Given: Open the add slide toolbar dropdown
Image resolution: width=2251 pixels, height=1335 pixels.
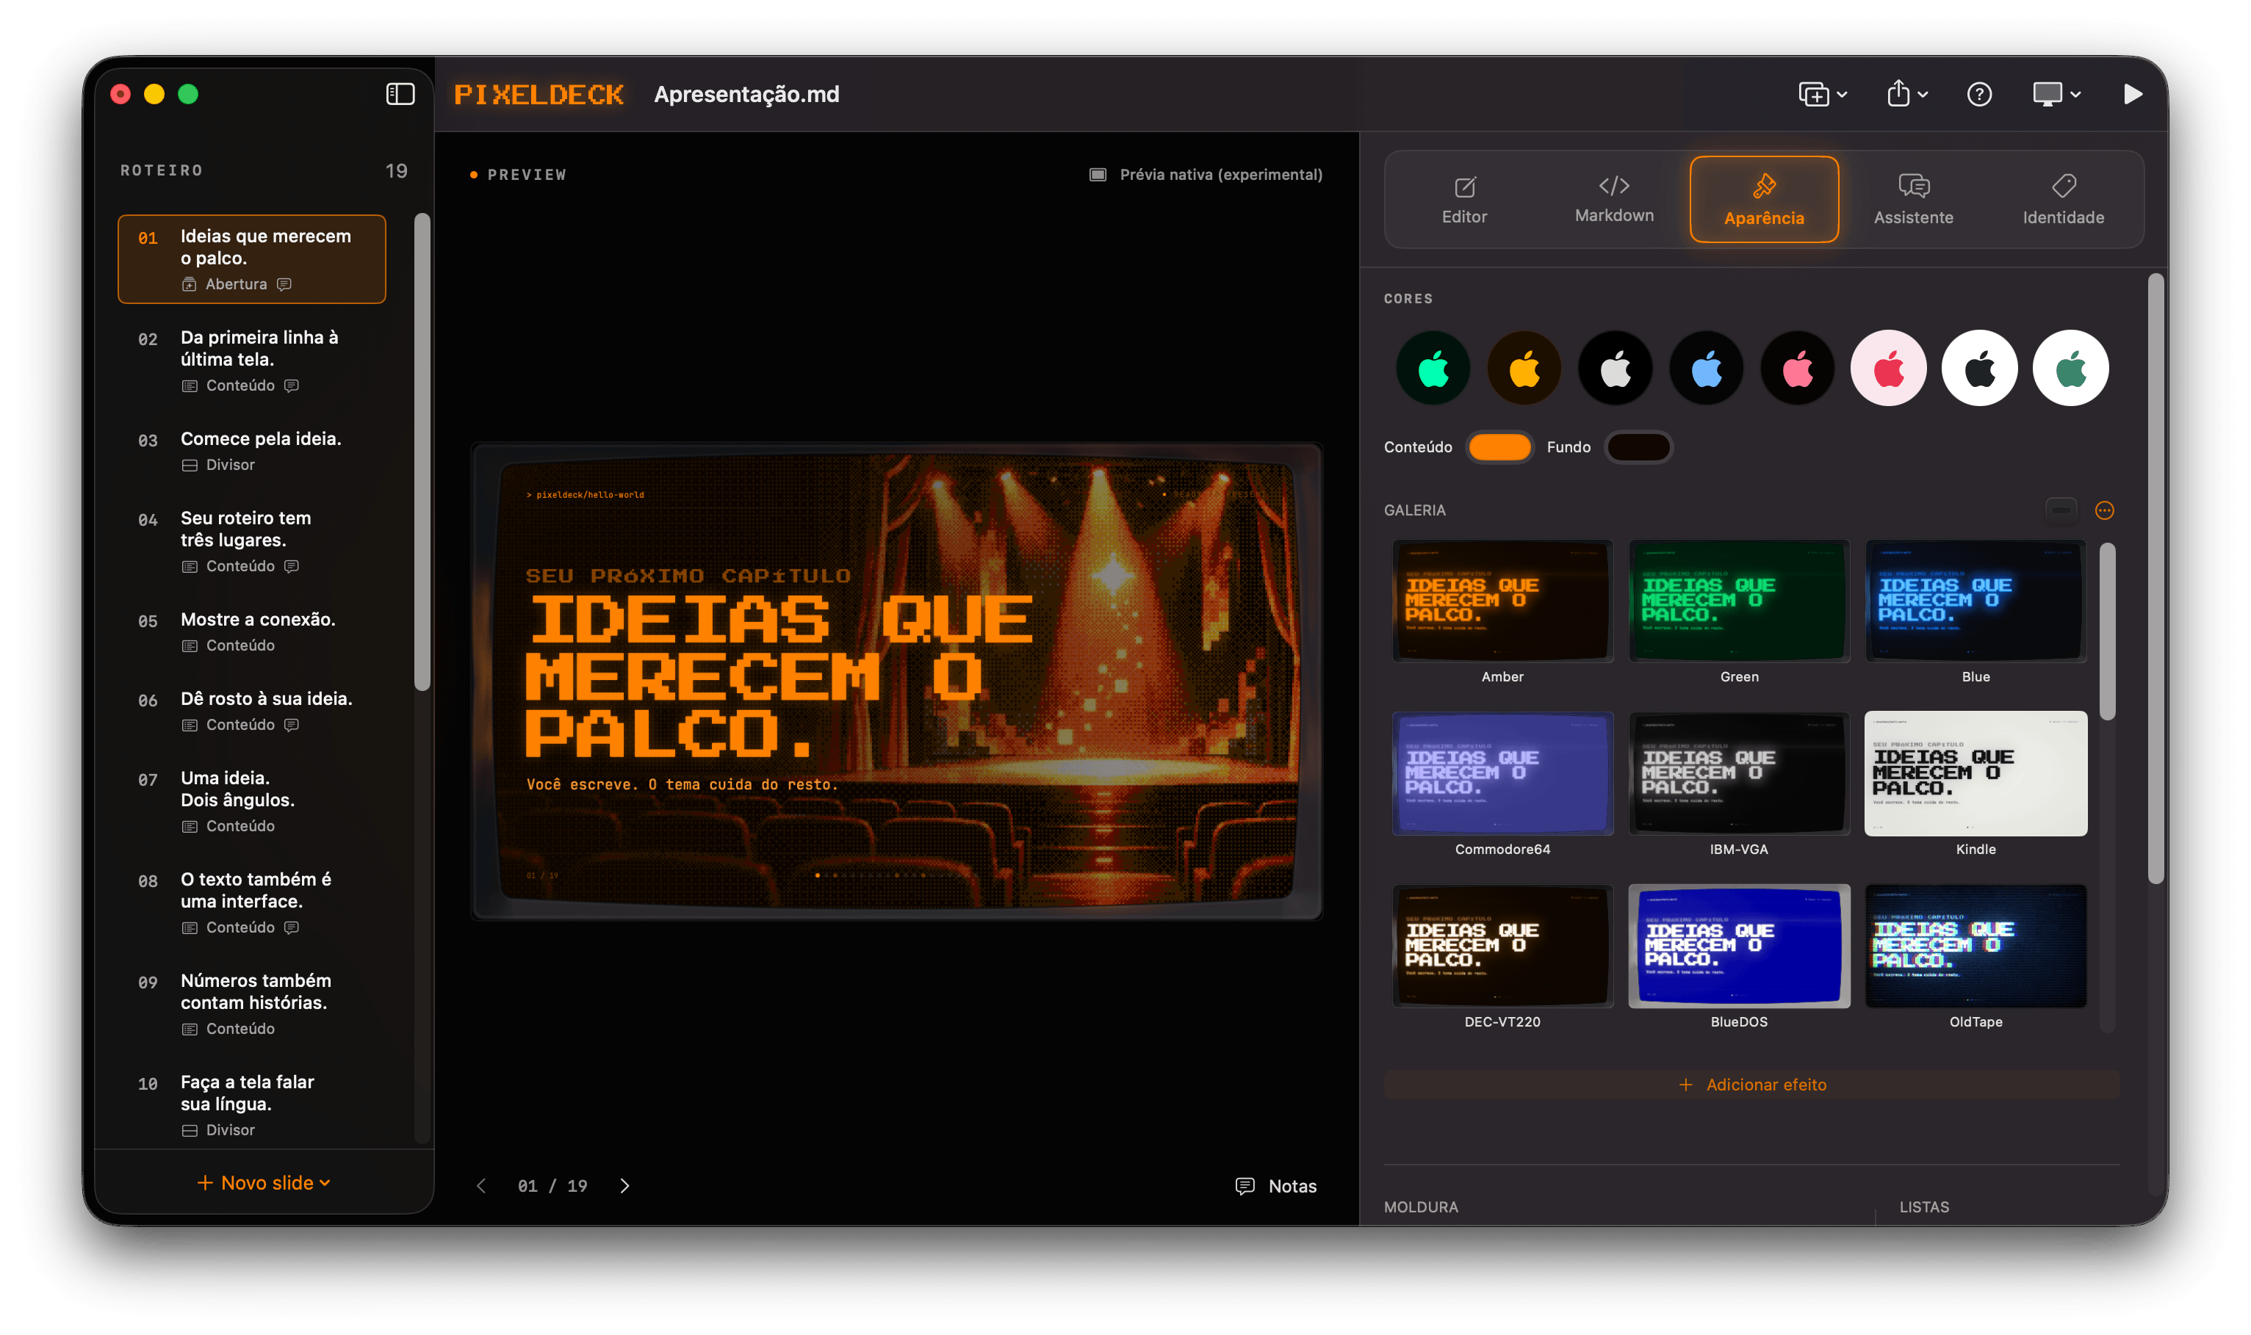Looking at the screenshot, I should coord(1822,95).
